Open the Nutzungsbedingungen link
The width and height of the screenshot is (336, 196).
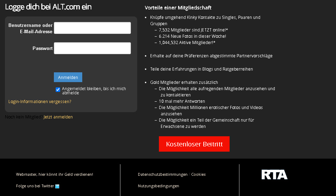[158, 186]
